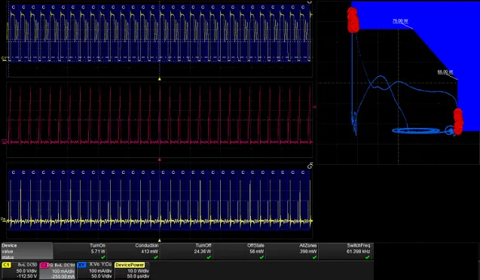Viewport: 480px width, 280px height.
Task: Click XY 100 mA/div horizontal scale
Action: click(x=100, y=271)
